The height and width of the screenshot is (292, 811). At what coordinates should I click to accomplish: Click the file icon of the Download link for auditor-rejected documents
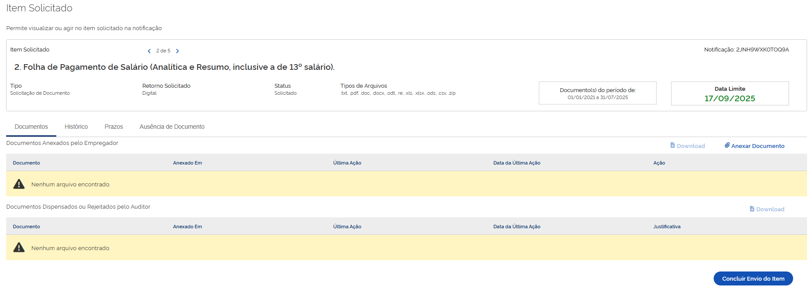[752, 209]
